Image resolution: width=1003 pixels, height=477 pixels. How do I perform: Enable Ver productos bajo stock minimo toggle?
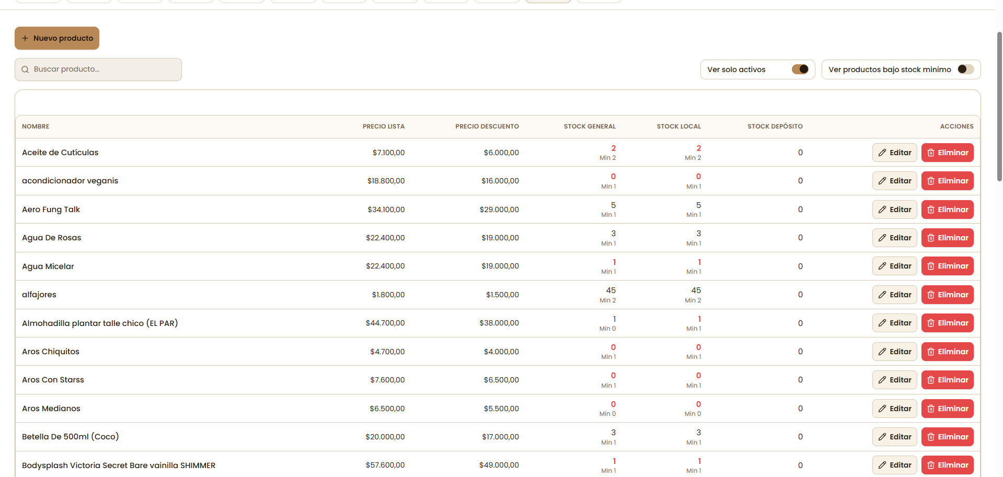point(965,69)
